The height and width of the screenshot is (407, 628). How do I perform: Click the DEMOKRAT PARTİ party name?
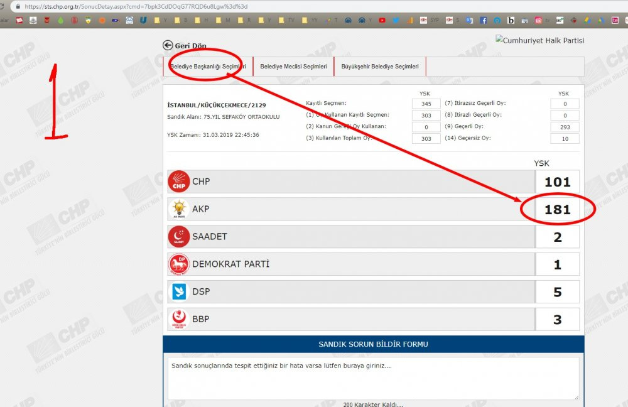click(x=230, y=264)
